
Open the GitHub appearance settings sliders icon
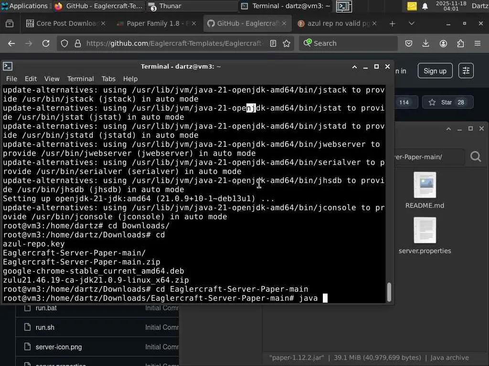pos(466,71)
